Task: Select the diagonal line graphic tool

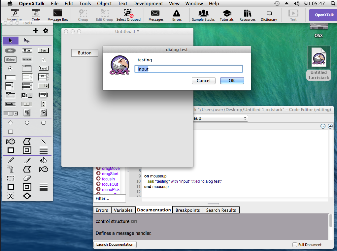Action: coord(44,141)
